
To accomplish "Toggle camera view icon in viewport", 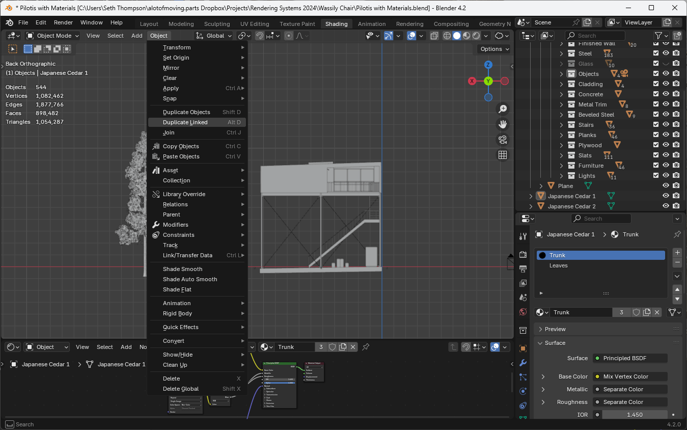I will pos(503,140).
